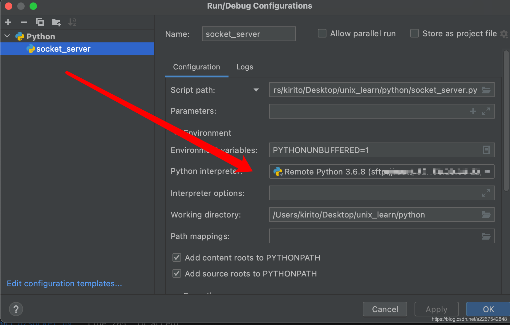
Task: Open the Script path type dropdown
Action: 256,90
